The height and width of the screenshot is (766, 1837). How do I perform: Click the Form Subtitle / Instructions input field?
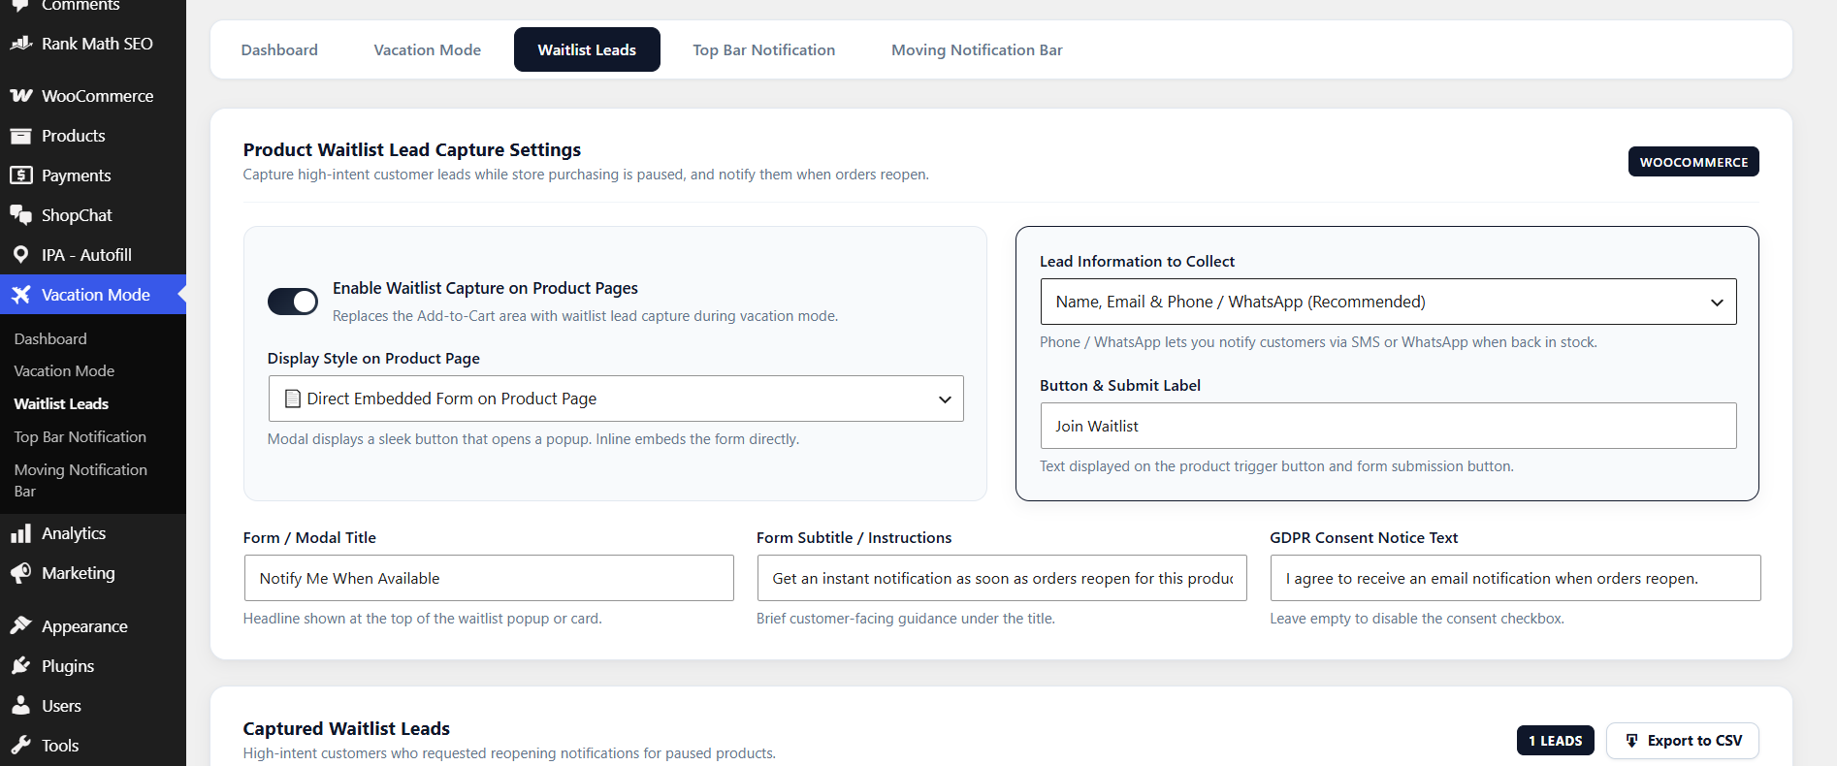pyautogui.click(x=1002, y=578)
